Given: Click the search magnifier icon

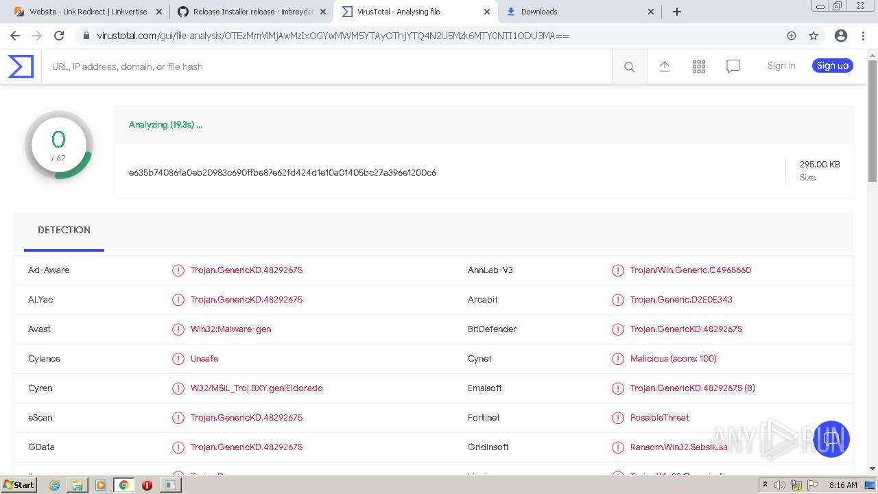Looking at the screenshot, I should coord(629,67).
